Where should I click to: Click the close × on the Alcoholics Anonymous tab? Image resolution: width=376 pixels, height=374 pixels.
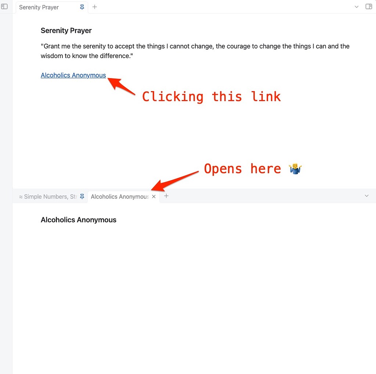click(154, 196)
